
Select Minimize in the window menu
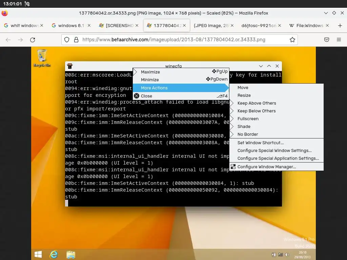[181, 80]
